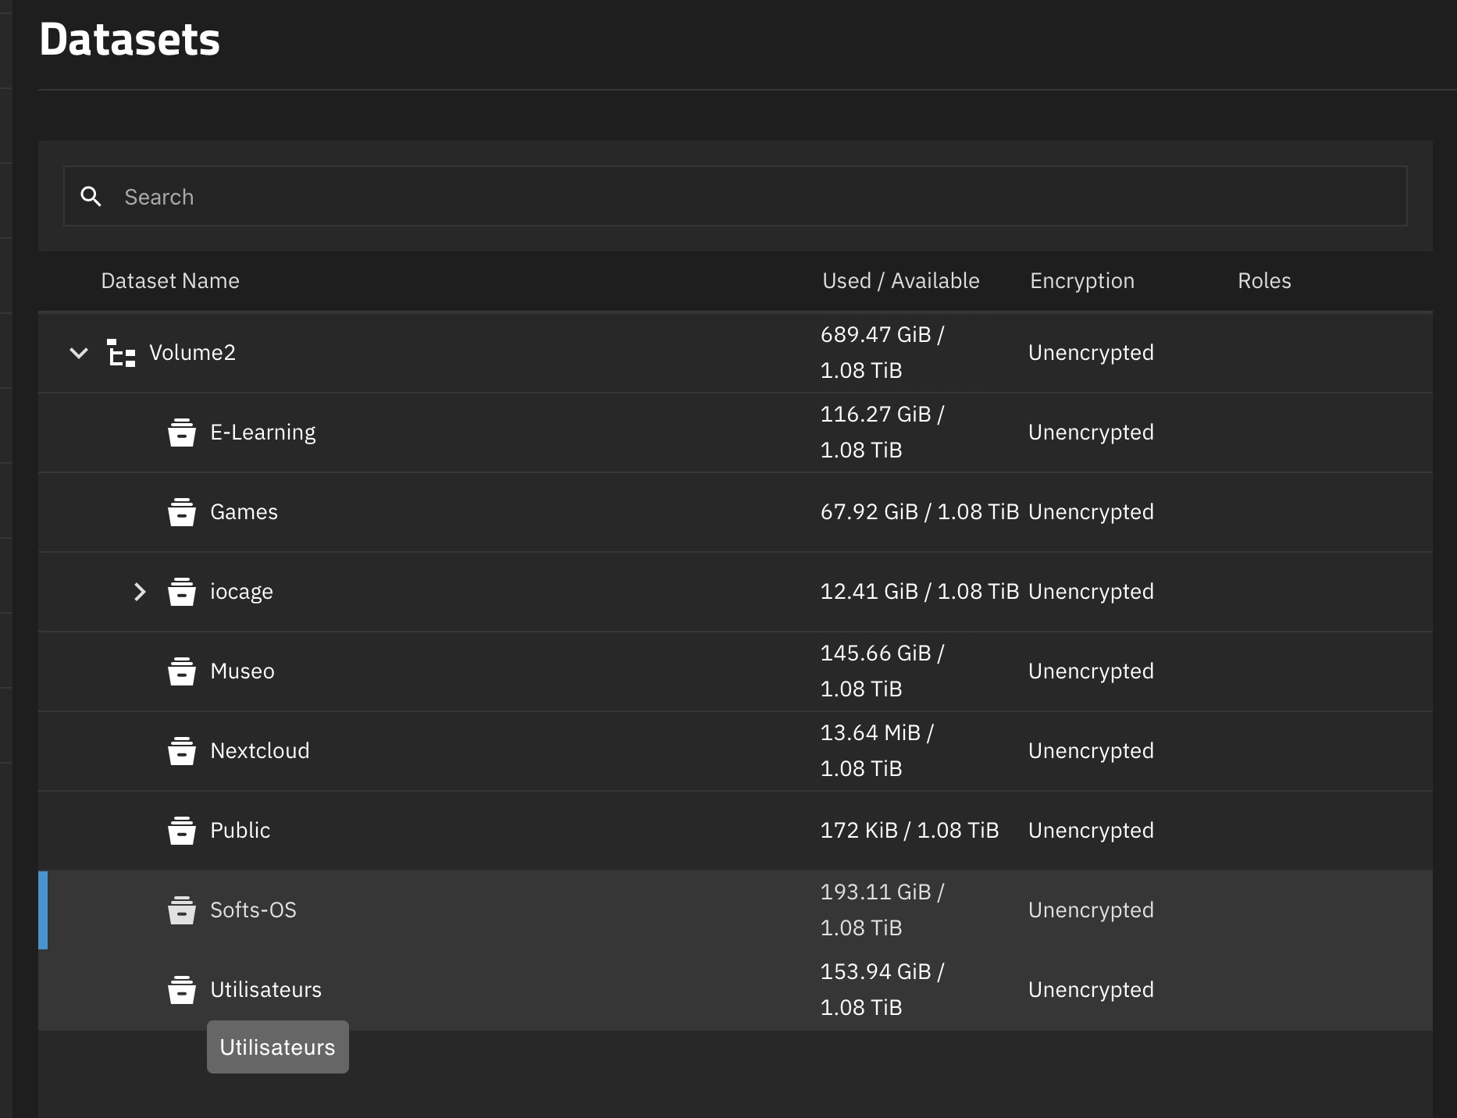This screenshot has height=1118, width=1457.
Task: Select the Public dataset name
Action: (x=240, y=831)
